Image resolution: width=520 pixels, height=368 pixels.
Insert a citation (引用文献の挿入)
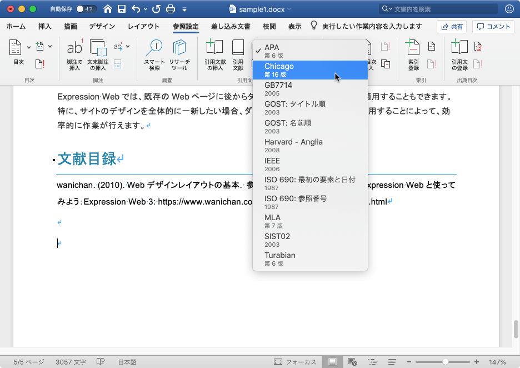point(215,54)
